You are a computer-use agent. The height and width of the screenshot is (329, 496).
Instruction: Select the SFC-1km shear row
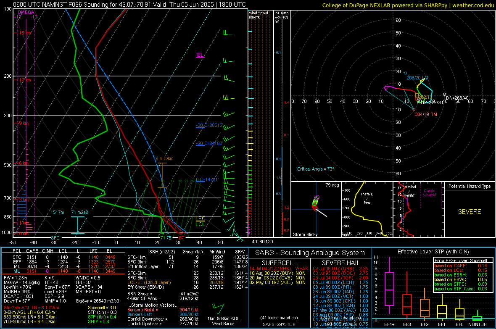coord(187,257)
